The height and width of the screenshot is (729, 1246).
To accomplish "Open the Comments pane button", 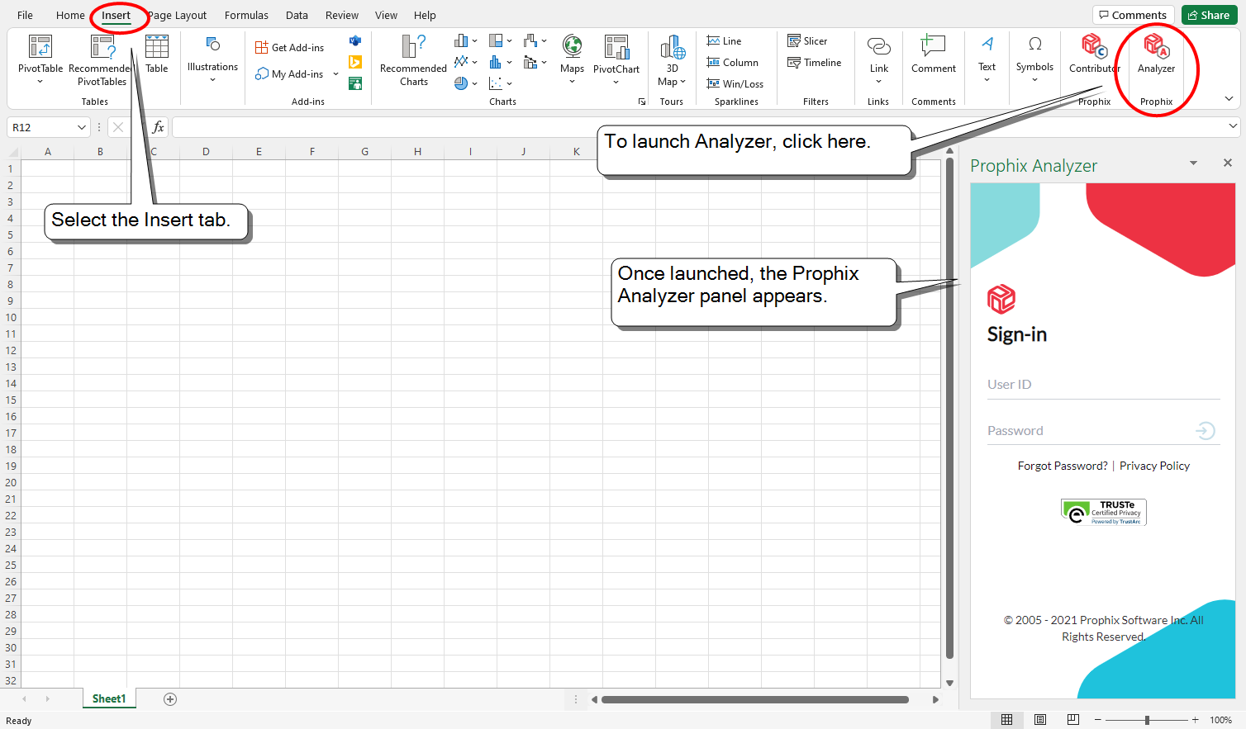I will [1133, 15].
